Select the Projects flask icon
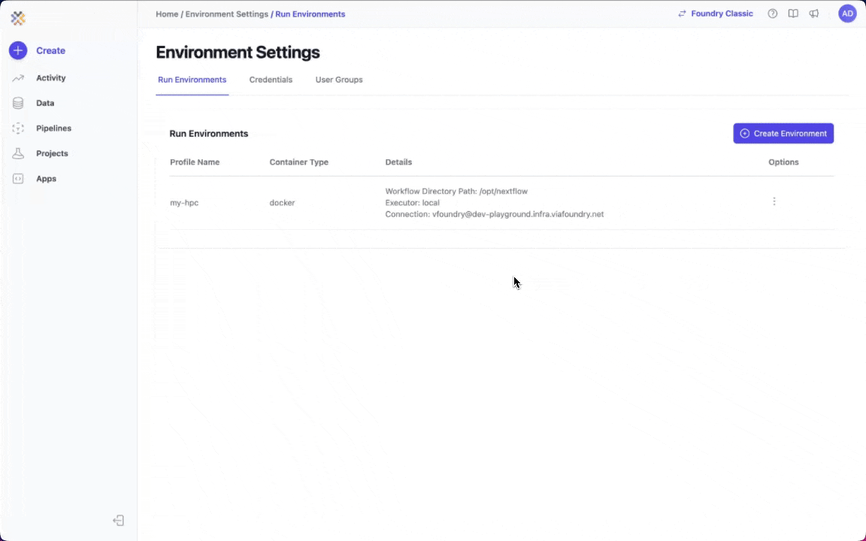The height and width of the screenshot is (541, 866). click(18, 153)
